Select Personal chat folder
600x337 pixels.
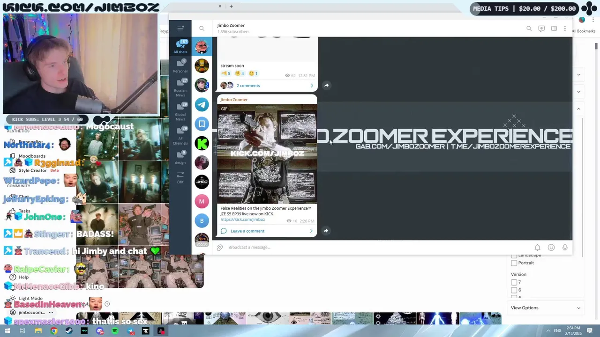[x=180, y=66]
